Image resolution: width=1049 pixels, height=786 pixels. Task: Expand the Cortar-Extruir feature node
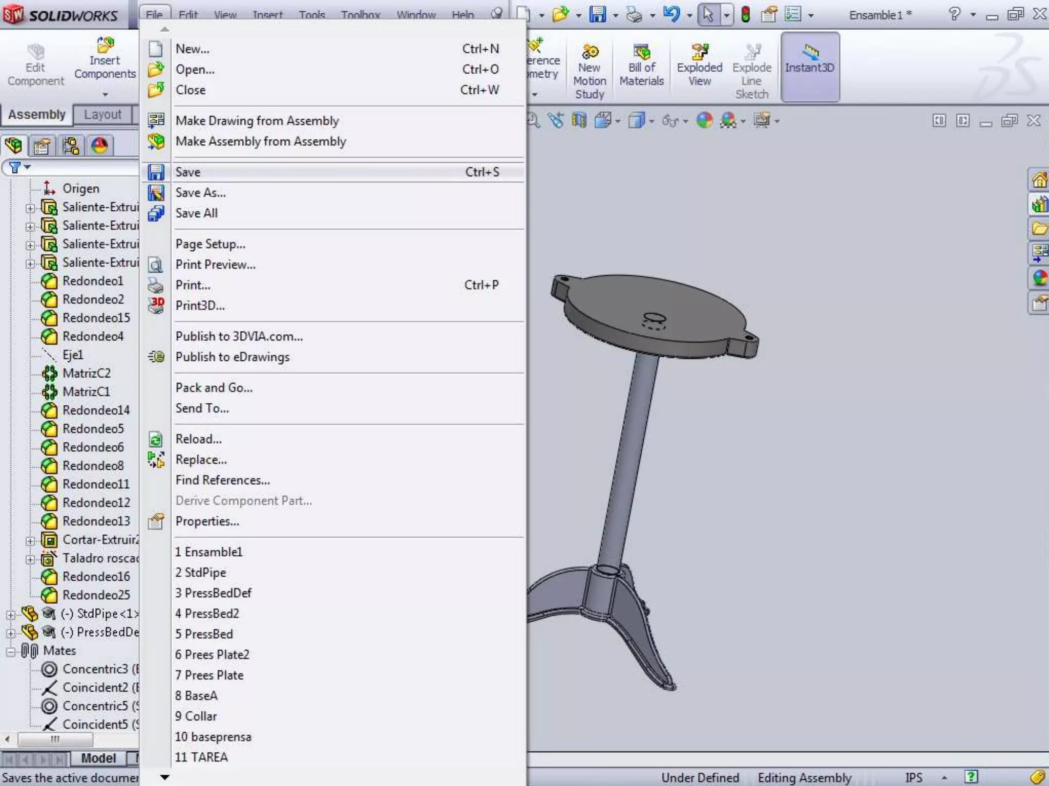pos(30,541)
